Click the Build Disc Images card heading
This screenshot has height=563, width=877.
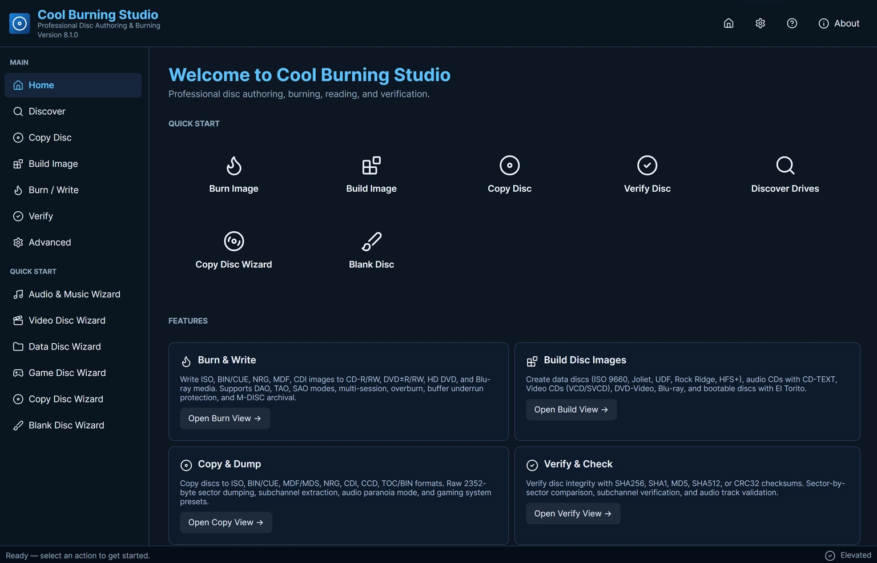click(x=585, y=360)
